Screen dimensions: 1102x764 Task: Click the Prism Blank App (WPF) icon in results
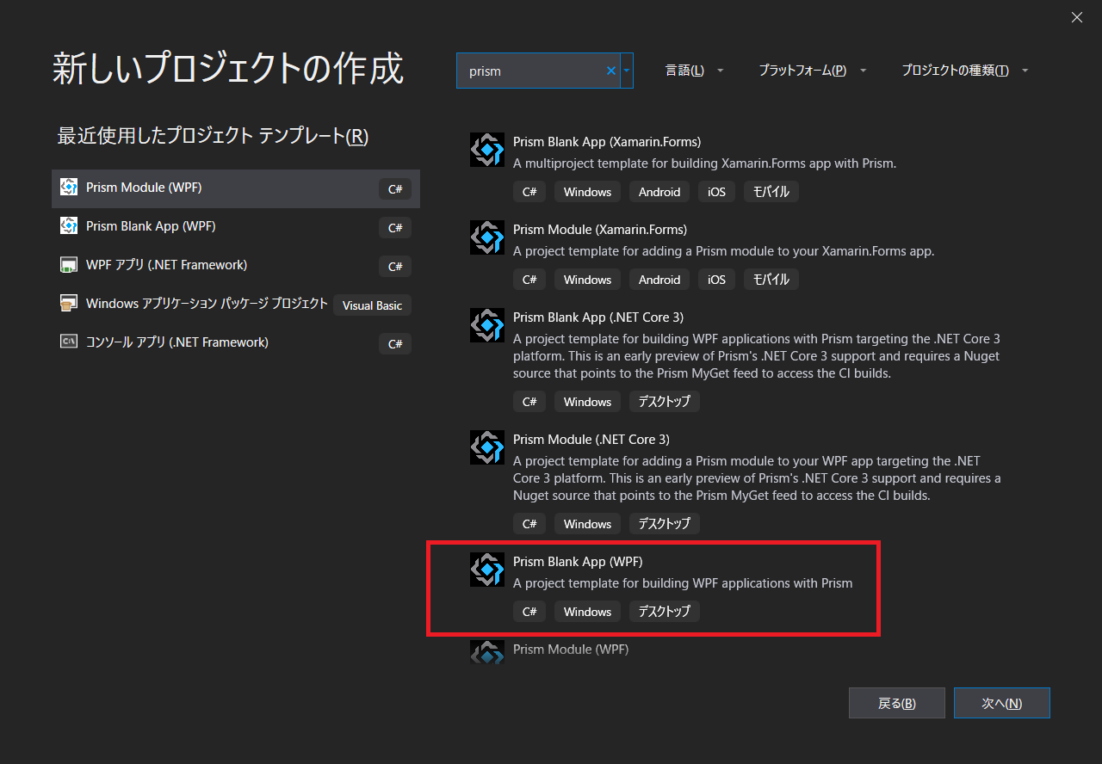tap(487, 570)
